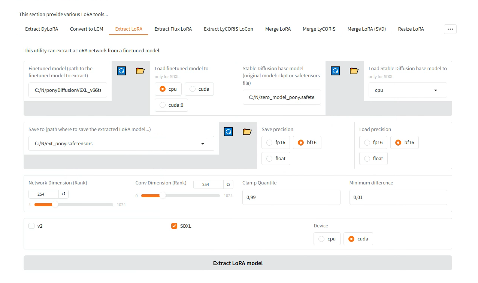This screenshot has width=478, height=283.
Task: Select cuda:0 for Load finetuned model to
Action: point(172,105)
